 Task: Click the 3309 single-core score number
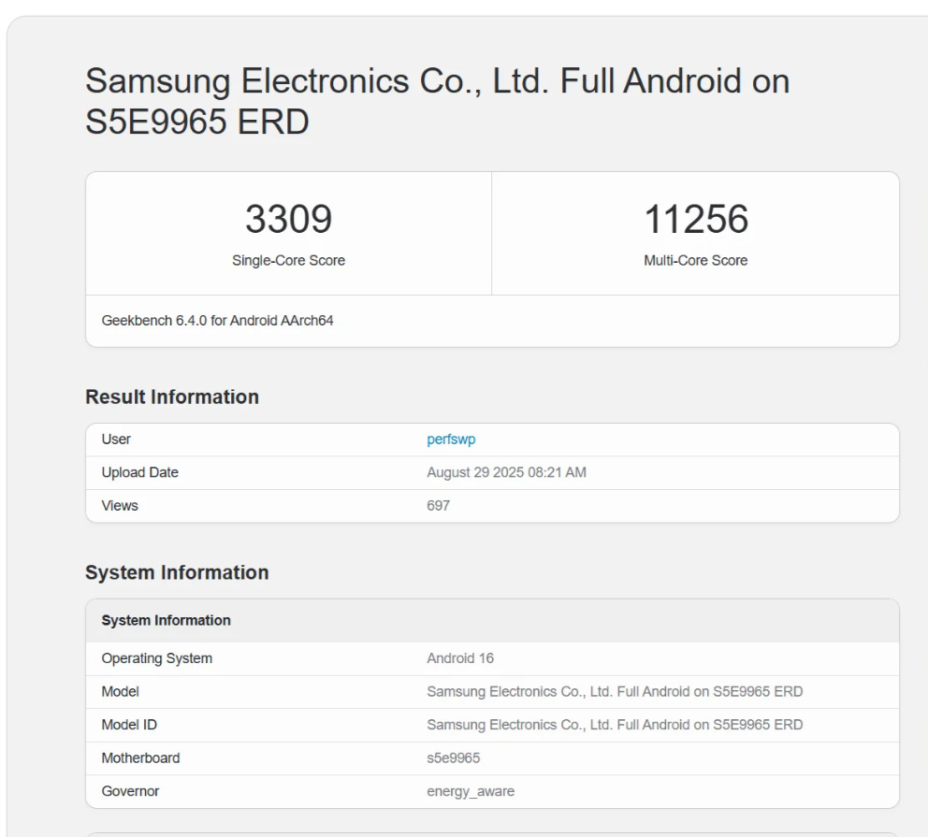pos(288,220)
